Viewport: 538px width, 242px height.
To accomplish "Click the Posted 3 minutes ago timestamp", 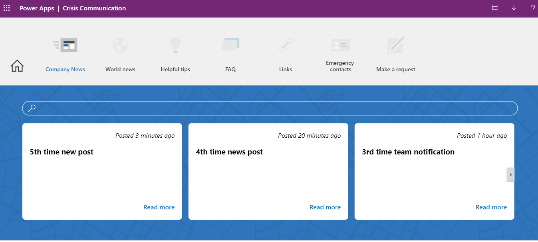I will (x=145, y=136).
